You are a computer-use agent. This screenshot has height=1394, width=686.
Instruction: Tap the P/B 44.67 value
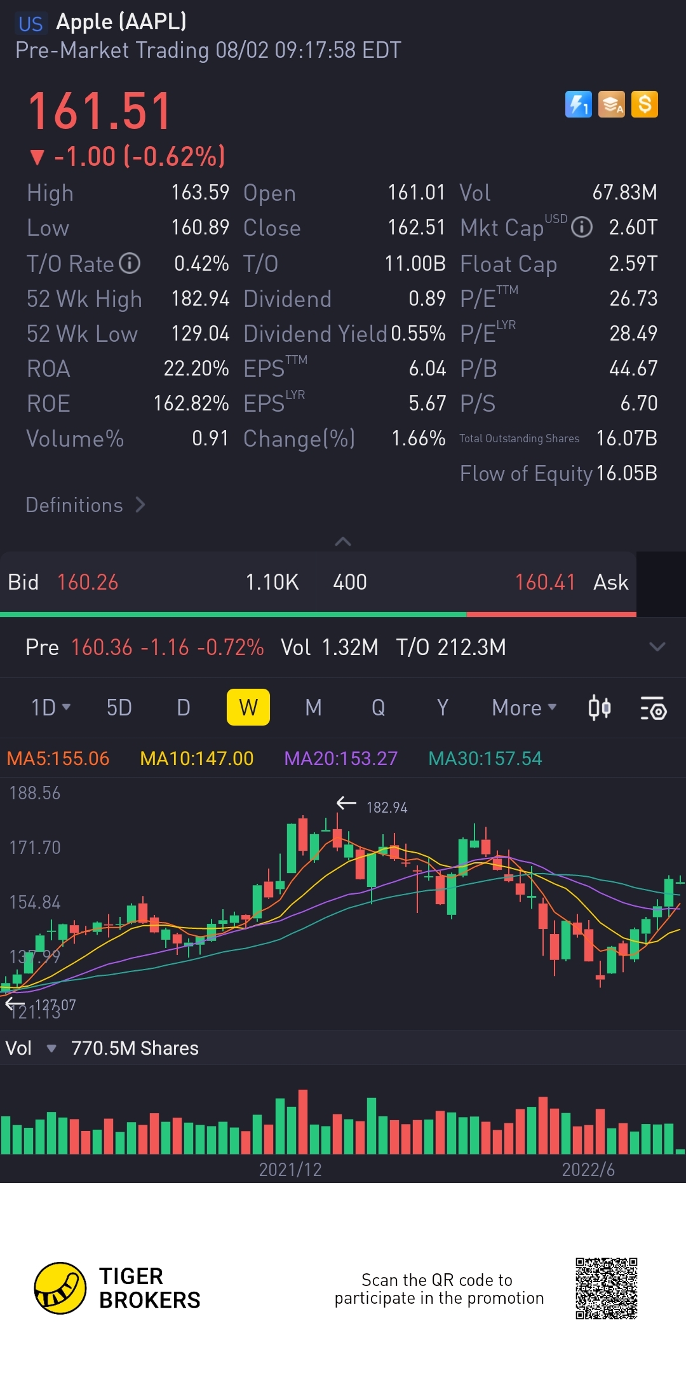(633, 368)
